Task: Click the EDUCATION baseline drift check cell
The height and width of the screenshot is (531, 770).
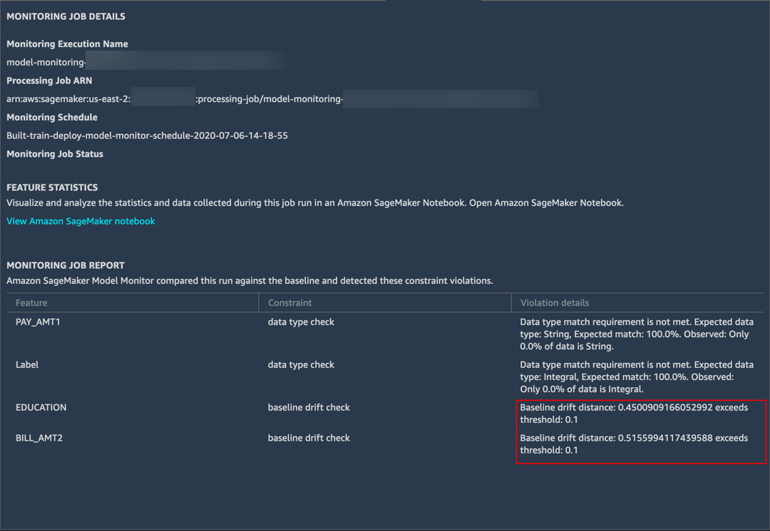Action: coord(309,408)
